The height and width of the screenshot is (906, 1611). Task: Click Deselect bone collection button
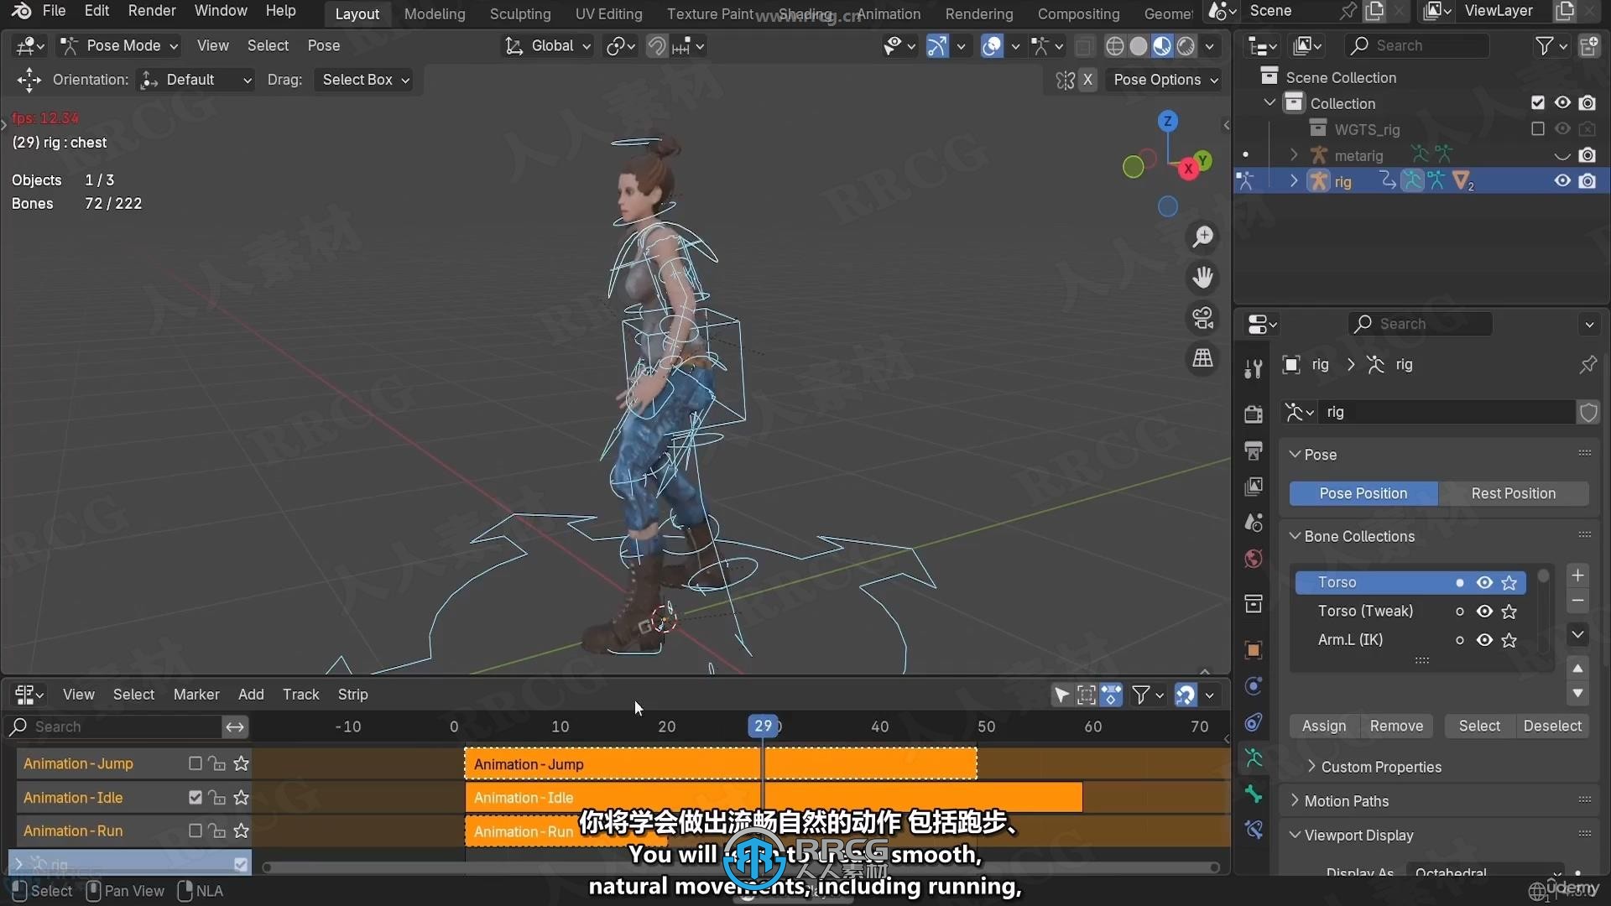[1552, 726]
